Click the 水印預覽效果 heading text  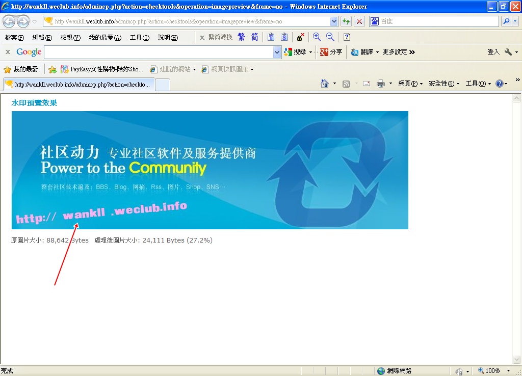pyautogui.click(x=34, y=103)
